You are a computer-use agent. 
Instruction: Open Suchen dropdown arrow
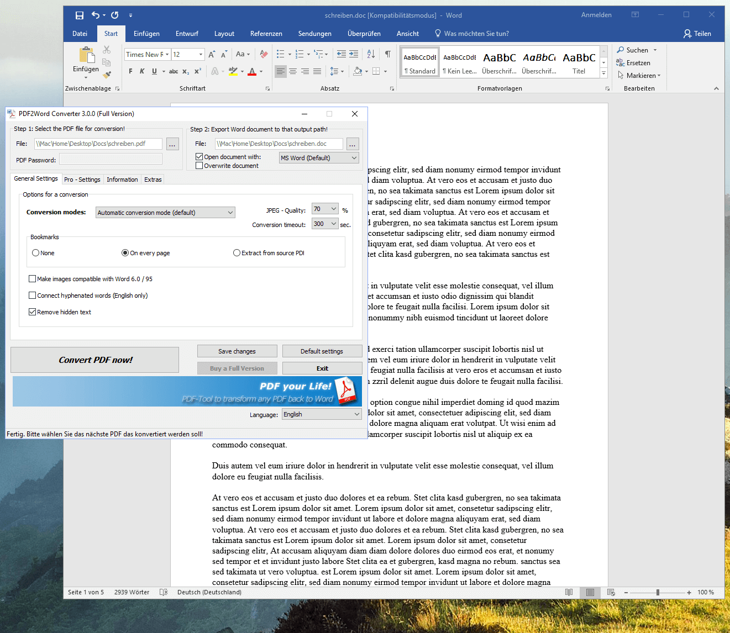pyautogui.click(x=655, y=50)
